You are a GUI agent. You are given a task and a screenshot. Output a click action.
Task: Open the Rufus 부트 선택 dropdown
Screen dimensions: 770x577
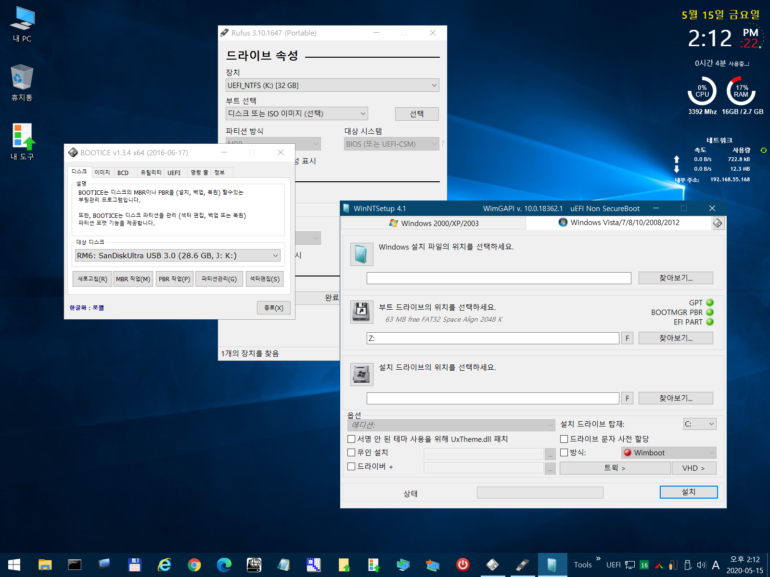pyautogui.click(x=297, y=113)
